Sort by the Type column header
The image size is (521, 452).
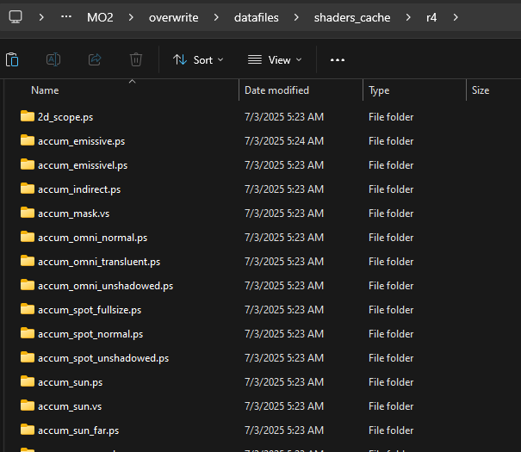pos(379,90)
